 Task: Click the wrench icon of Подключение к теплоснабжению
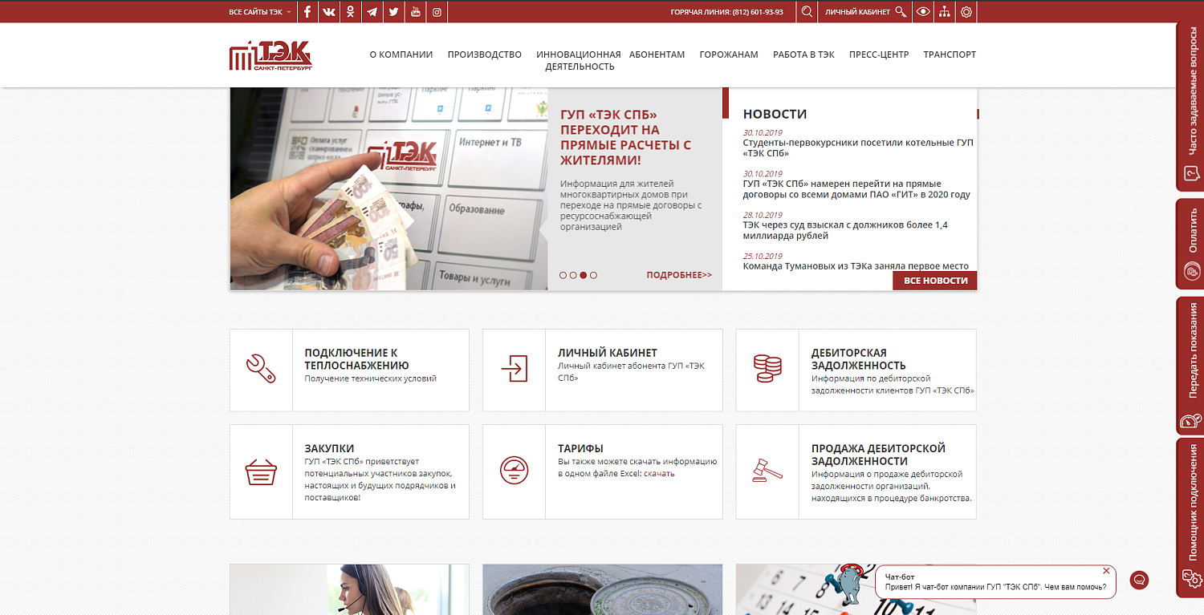click(x=261, y=369)
